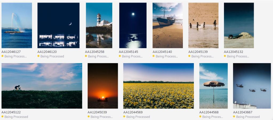Image resolution: width=273 pixels, height=120 pixels.
Task: Open the orange sunset boat photo
Action: point(103,86)
